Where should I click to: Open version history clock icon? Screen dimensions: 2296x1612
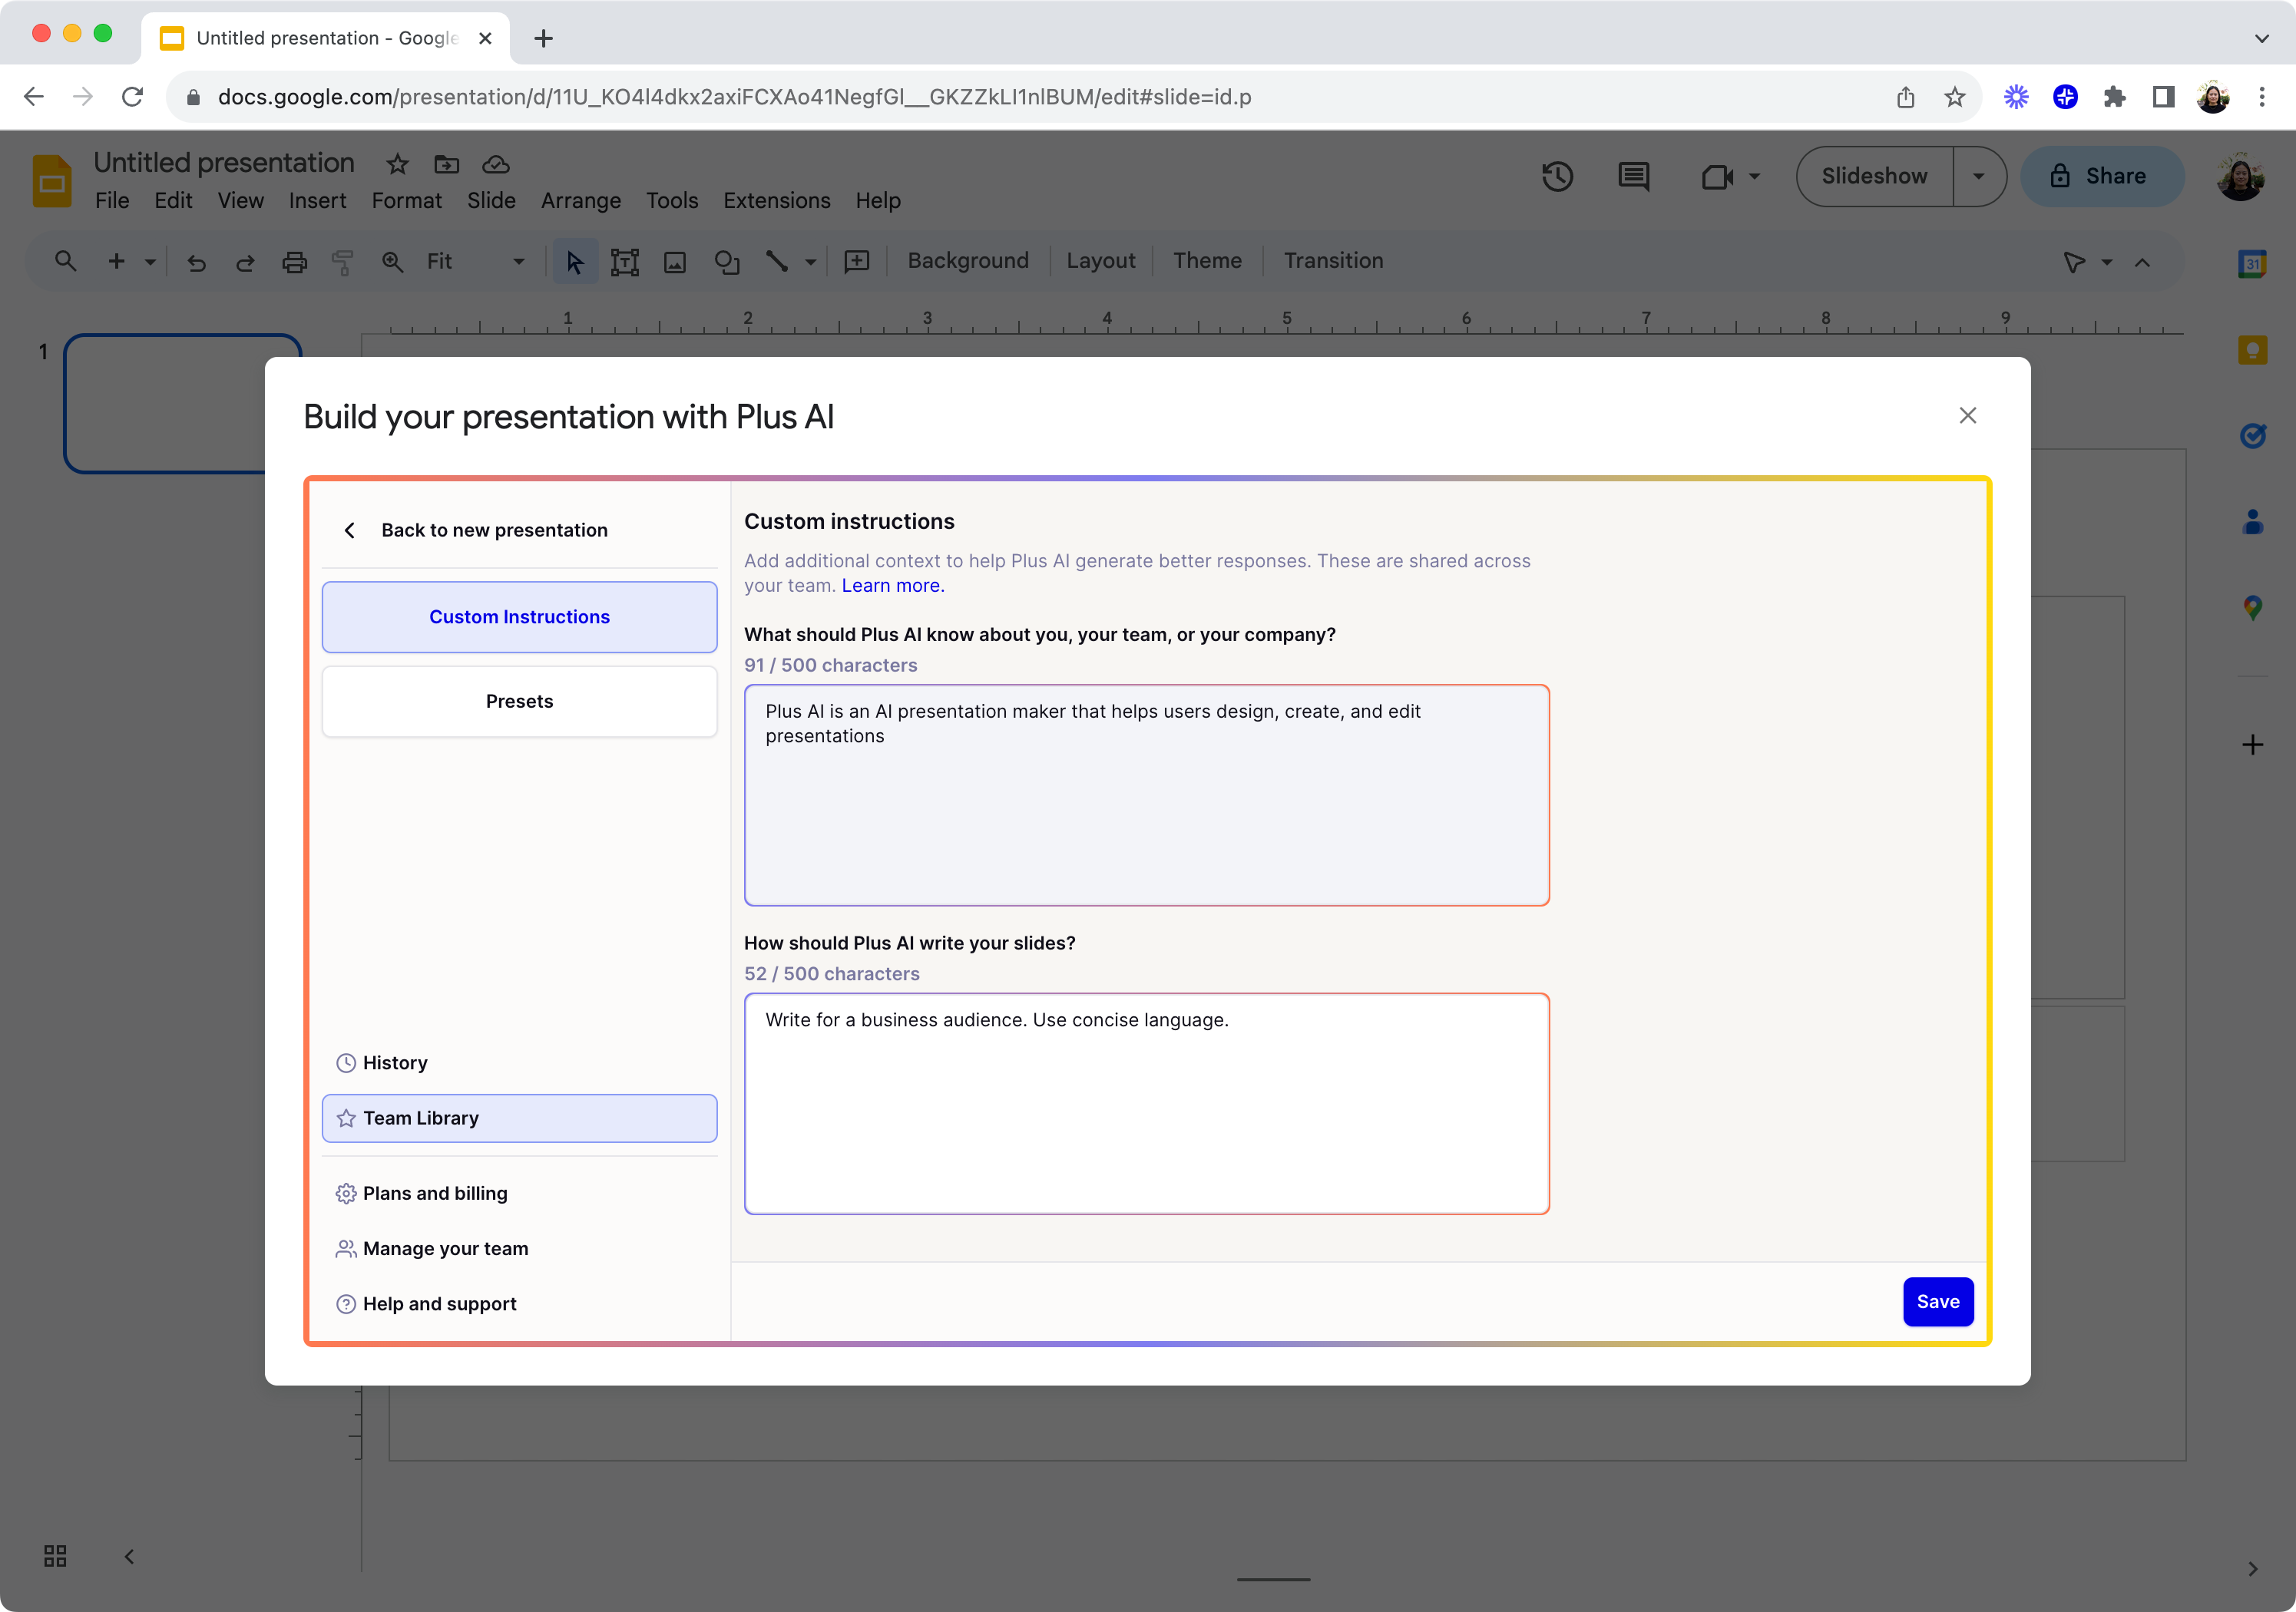click(x=1557, y=177)
